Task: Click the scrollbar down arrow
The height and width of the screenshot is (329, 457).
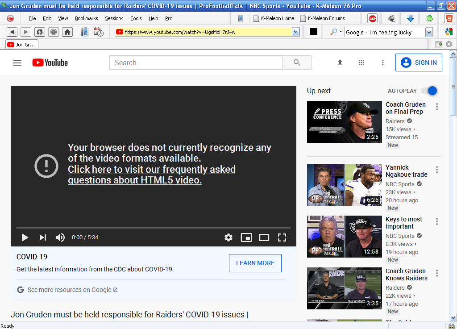Action: 453,317
